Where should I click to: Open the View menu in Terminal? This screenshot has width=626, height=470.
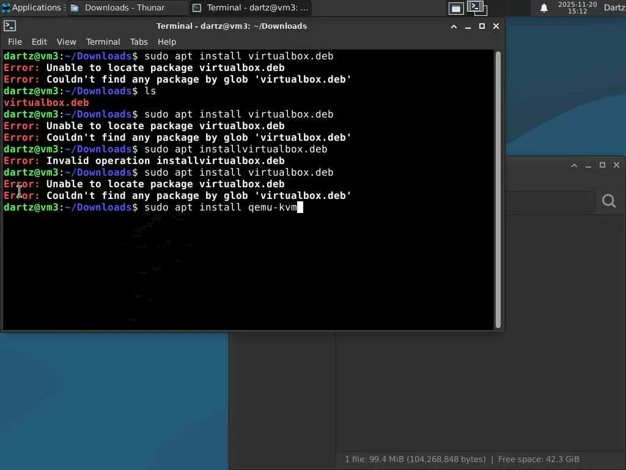tap(66, 42)
